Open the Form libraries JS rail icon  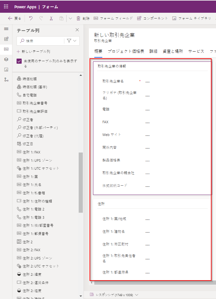(6, 69)
